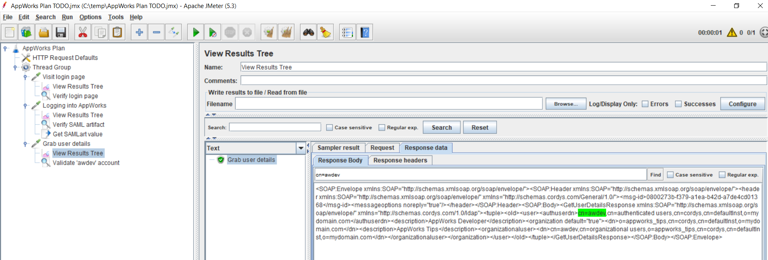Image resolution: width=768 pixels, height=260 pixels.
Task: Click the green Start test run icon
Action: (196, 33)
